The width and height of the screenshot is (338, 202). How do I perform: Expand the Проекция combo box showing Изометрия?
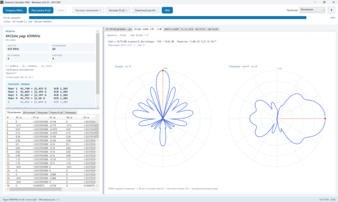(312, 10)
